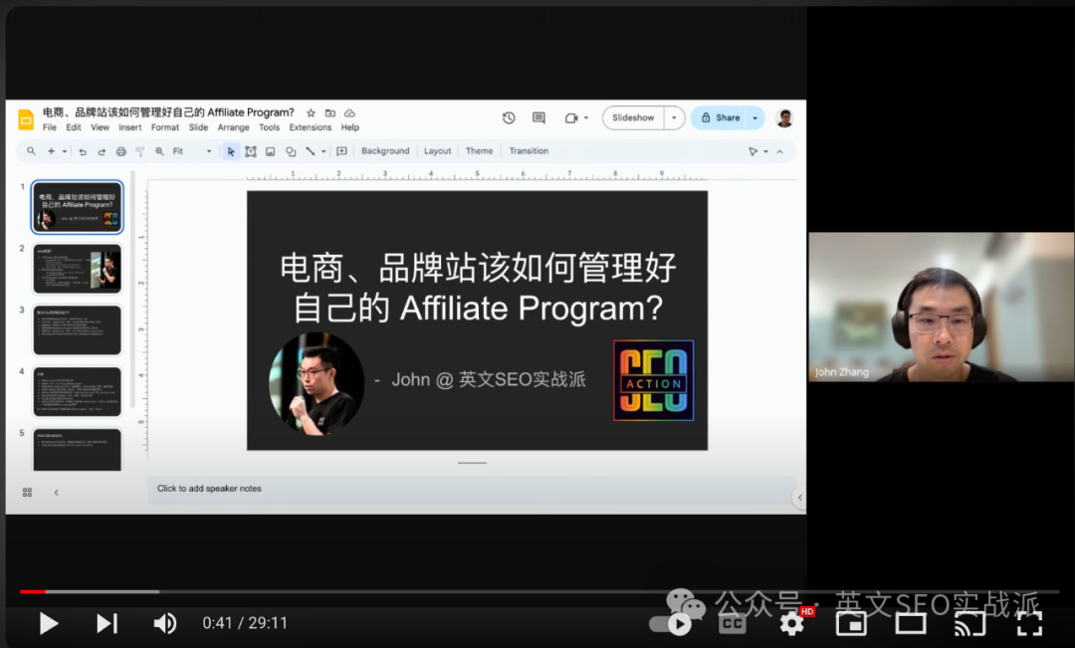Open the Google account avatar

(x=785, y=117)
